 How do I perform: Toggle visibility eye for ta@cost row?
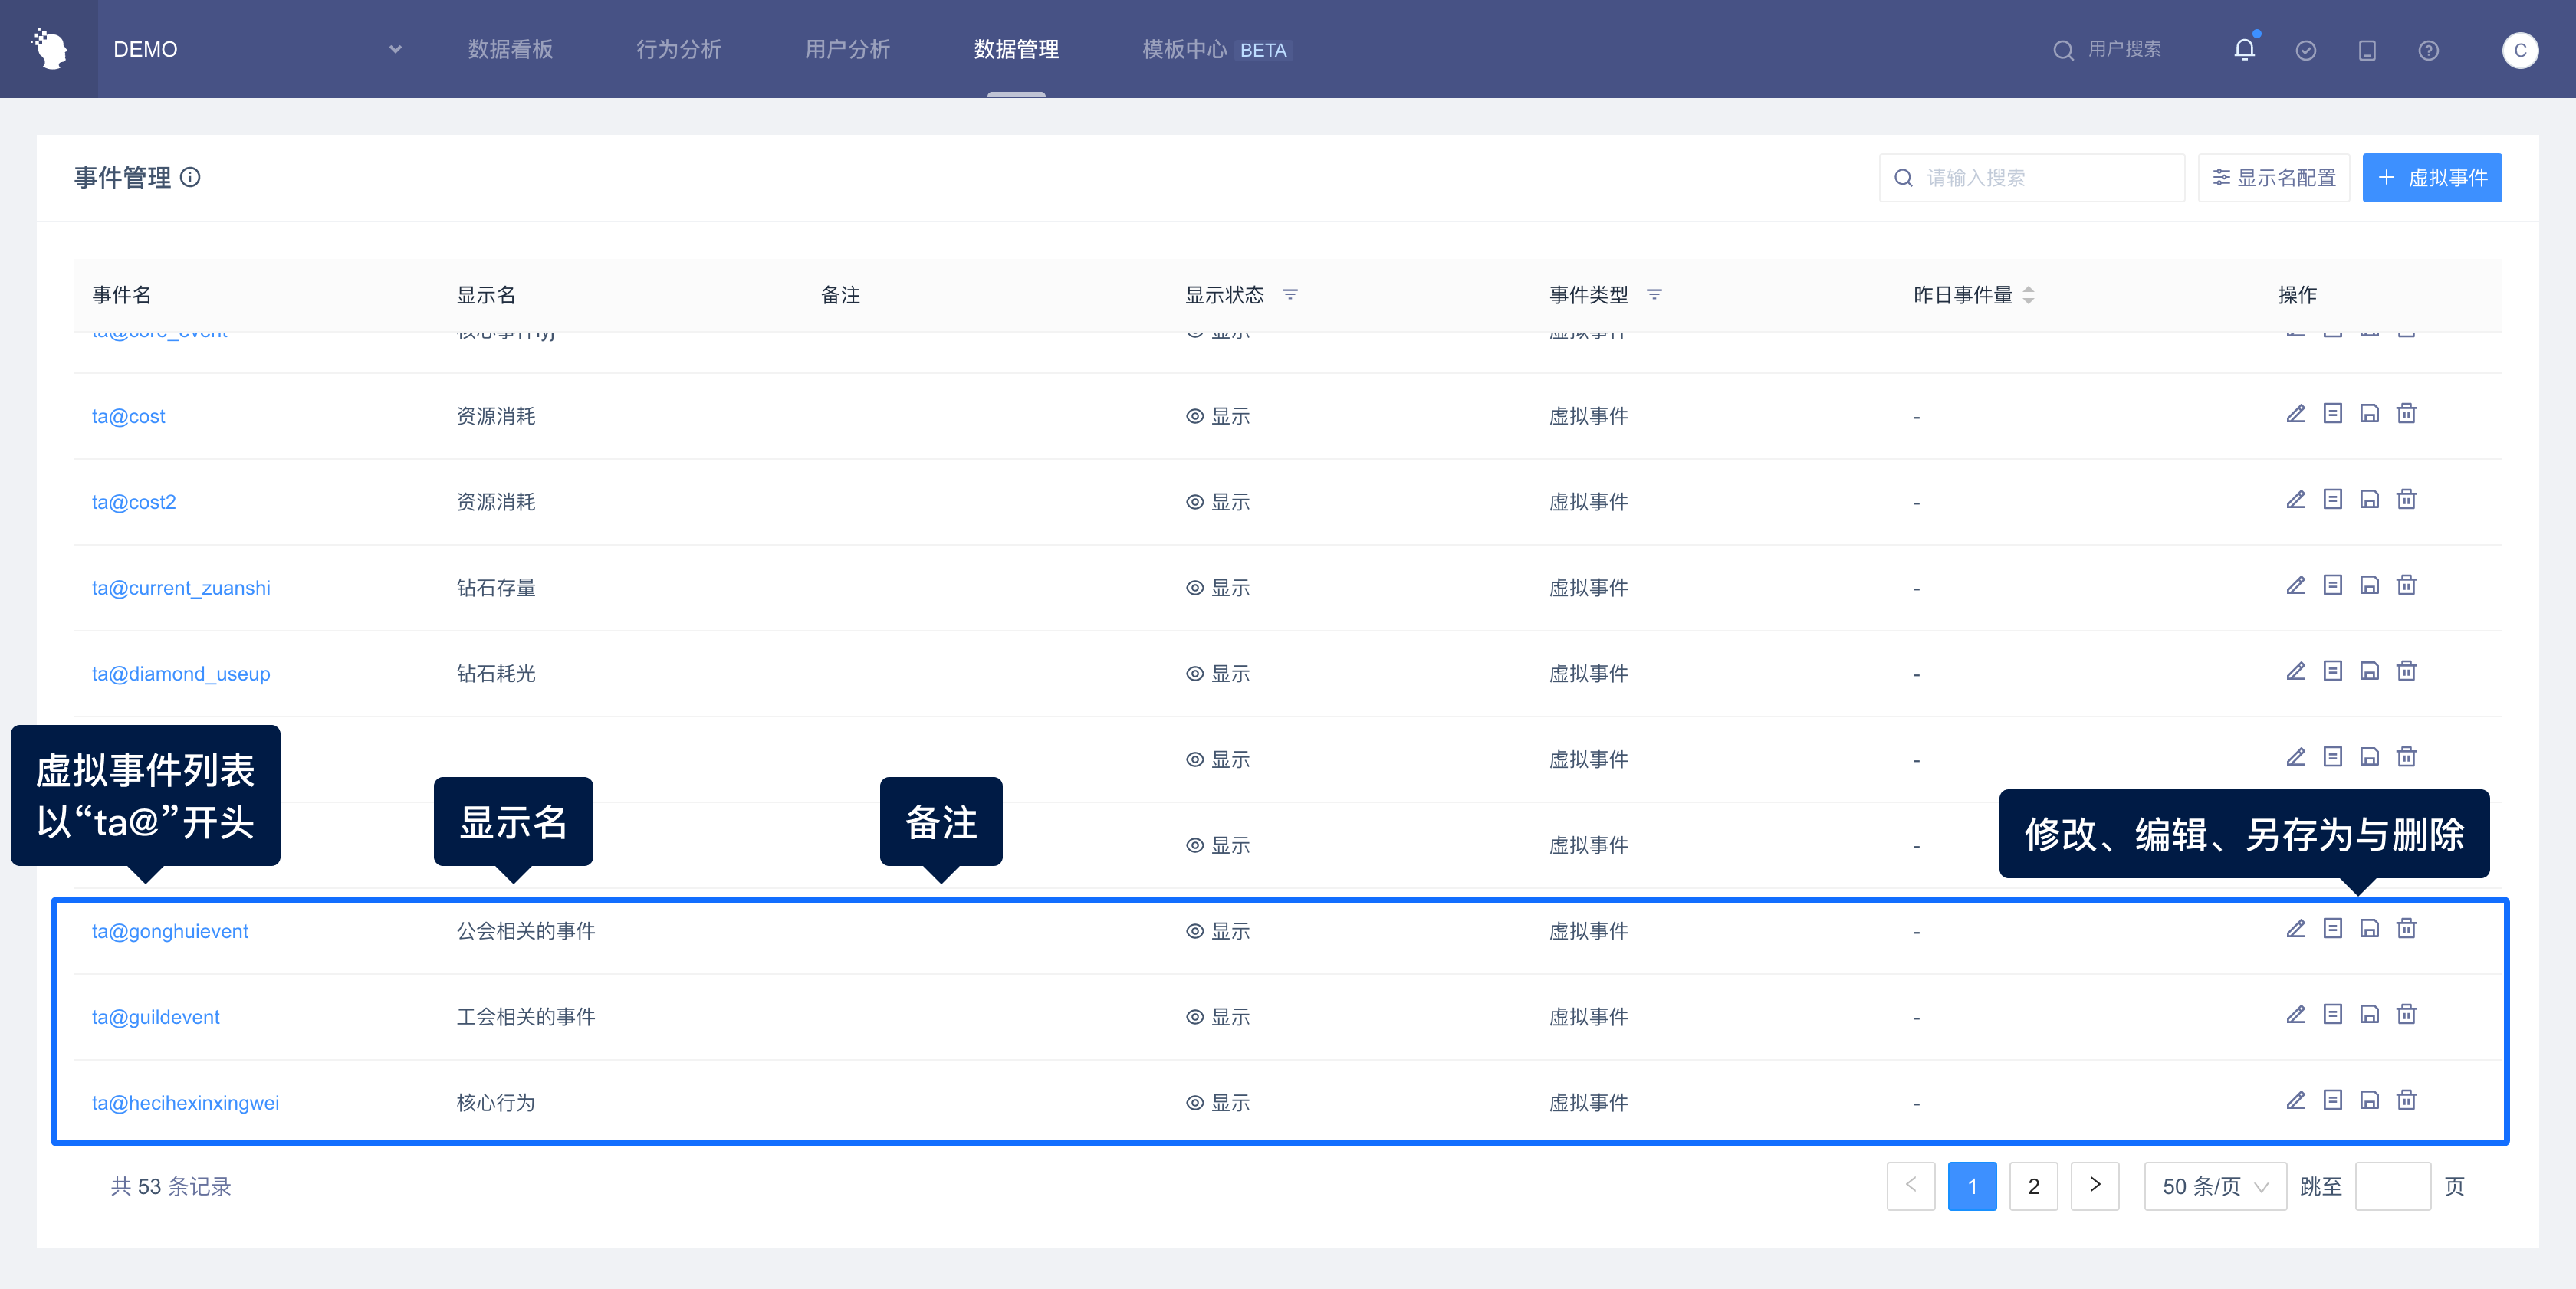[x=1194, y=417]
